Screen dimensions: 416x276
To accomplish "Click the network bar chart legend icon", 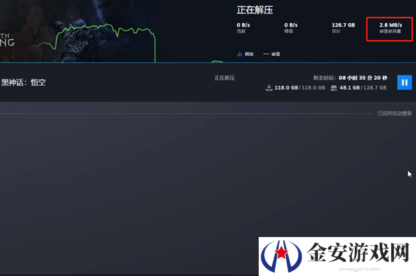I will pyautogui.click(x=240, y=54).
